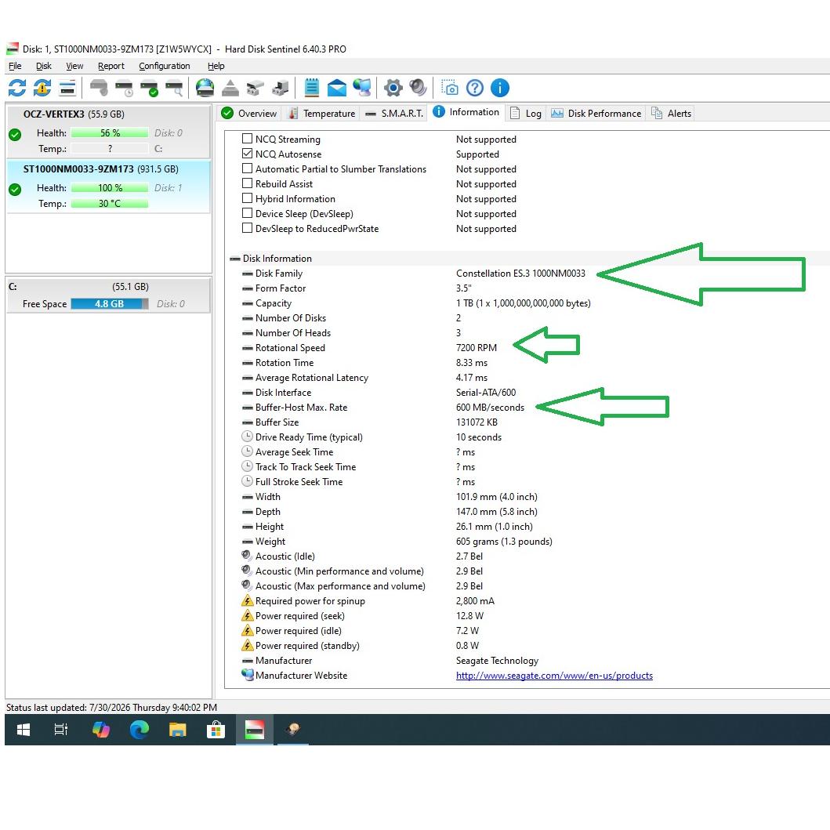Screen dimensions: 830x830
Task: Click the 600 MB/seconds value
Action: point(490,407)
